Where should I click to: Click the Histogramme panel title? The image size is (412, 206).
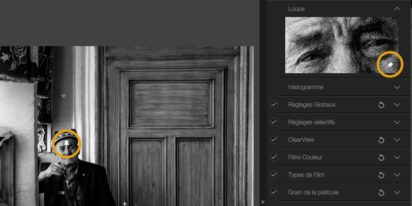305,87
